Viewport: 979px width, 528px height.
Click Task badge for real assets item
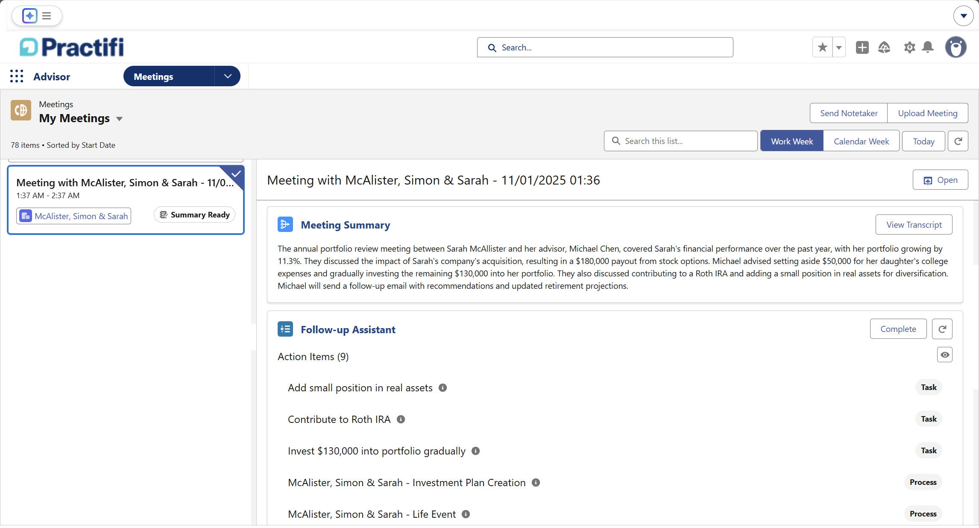(x=928, y=387)
